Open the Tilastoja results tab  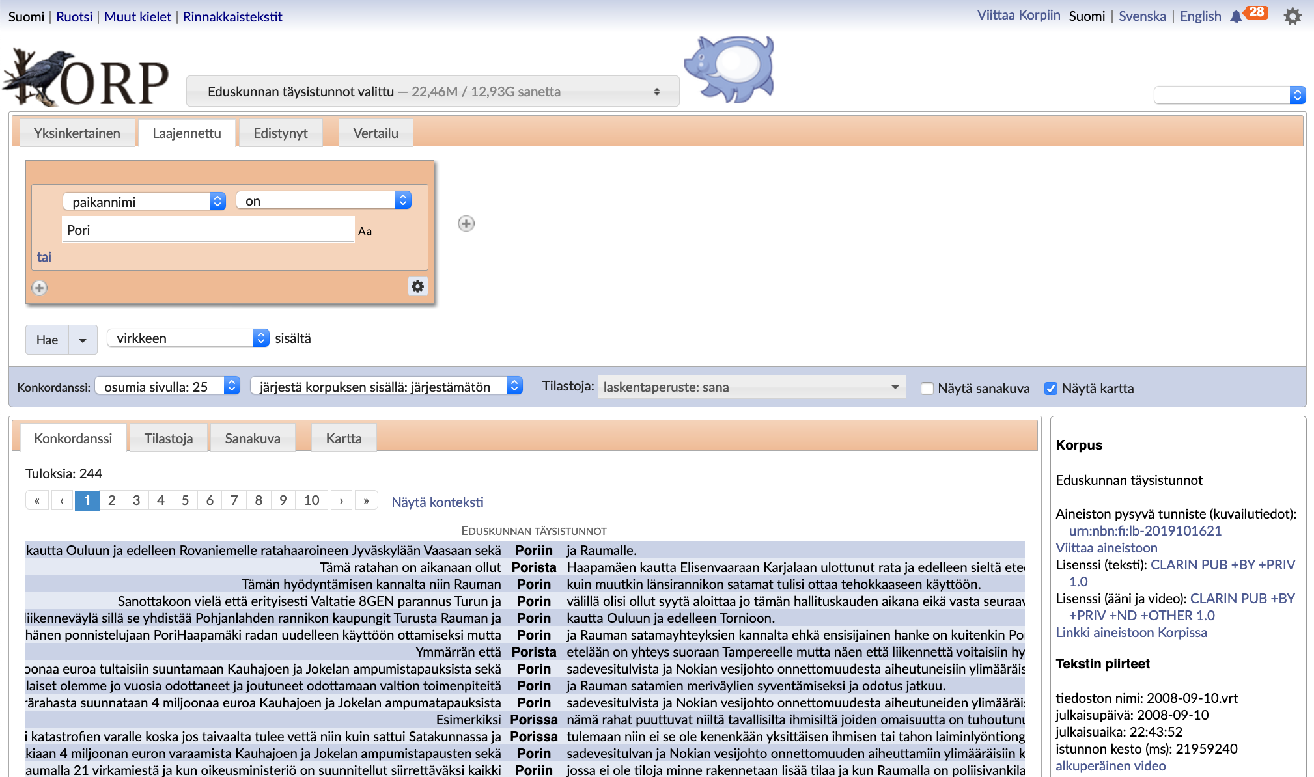tap(168, 439)
